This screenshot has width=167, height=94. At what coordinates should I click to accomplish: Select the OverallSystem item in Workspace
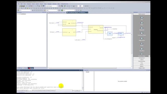23,14
